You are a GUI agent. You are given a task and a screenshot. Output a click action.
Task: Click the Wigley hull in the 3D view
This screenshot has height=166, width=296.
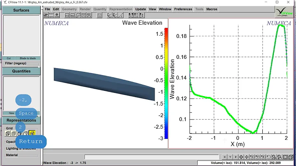104,84
